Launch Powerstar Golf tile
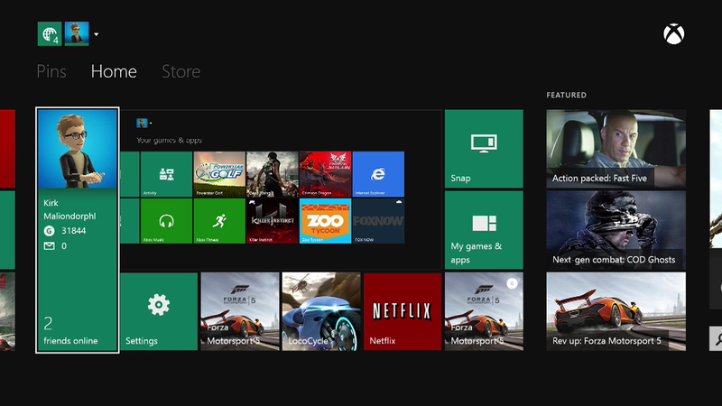This screenshot has height=406, width=722. point(219,174)
